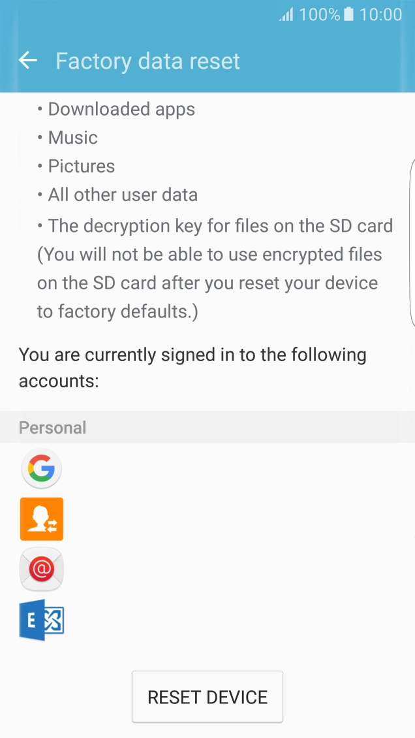Viewport: 415px width, 738px height.
Task: Tap the decryption key bullet text
Action: [x=220, y=226]
